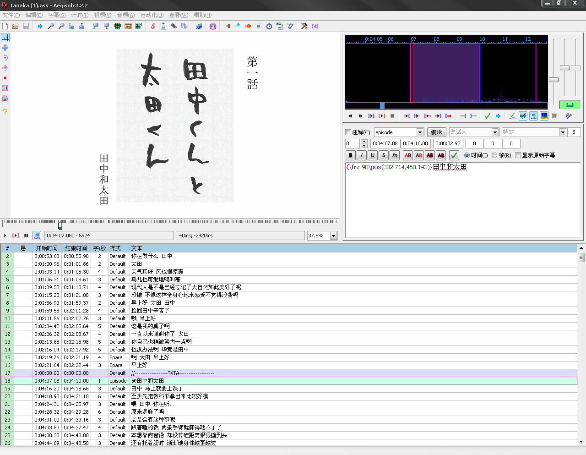
Task: Apply underline with the U button
Action: click(373, 155)
